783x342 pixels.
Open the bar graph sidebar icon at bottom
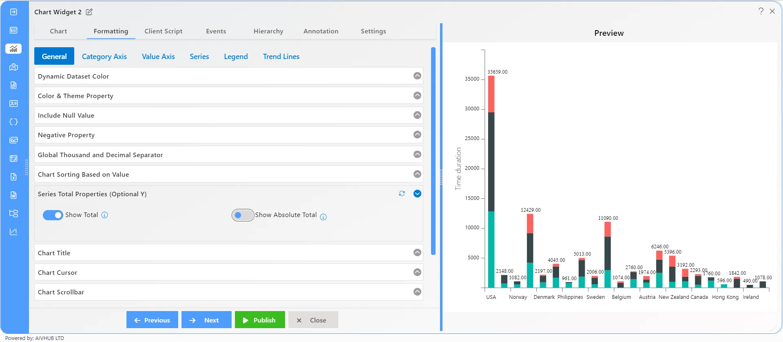(x=13, y=232)
